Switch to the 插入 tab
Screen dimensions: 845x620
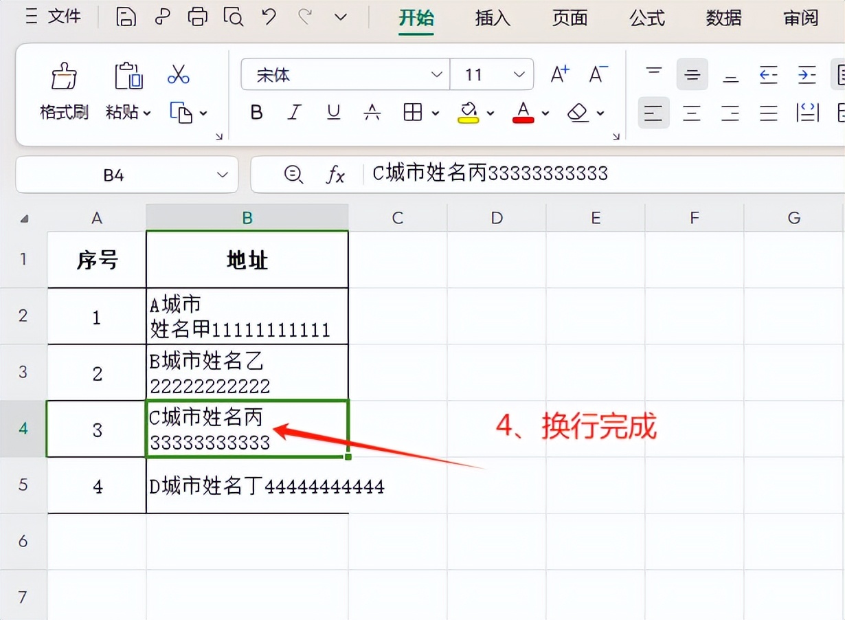[x=493, y=18]
